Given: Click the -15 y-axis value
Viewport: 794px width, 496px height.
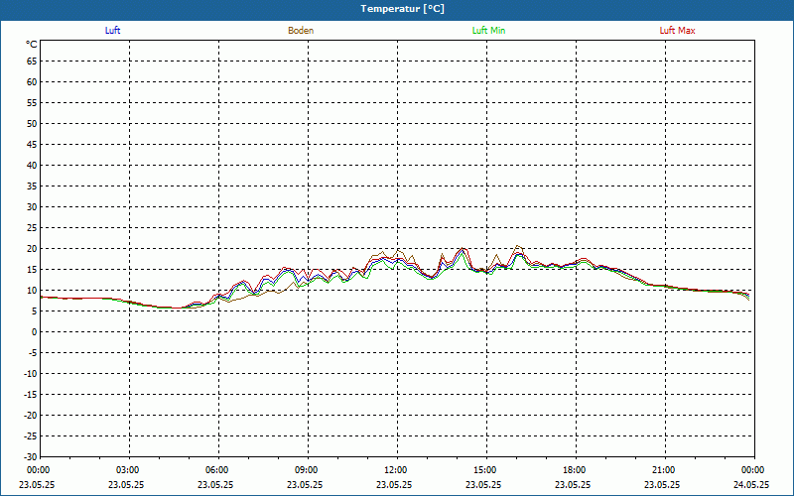Looking at the screenshot, I should point(31,394).
